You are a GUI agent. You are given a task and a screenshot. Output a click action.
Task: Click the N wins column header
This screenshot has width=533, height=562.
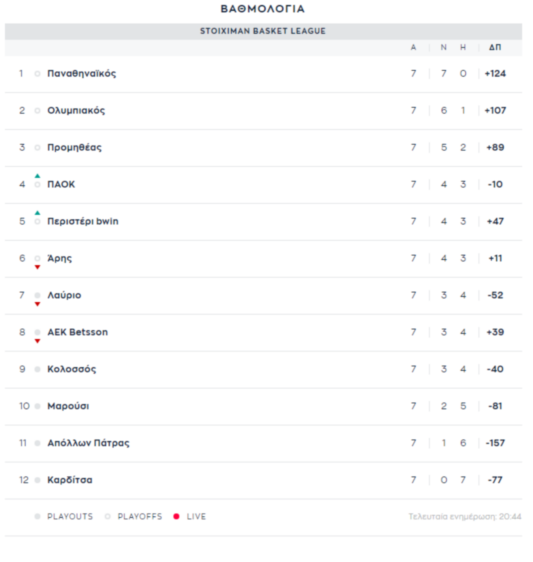pyautogui.click(x=444, y=47)
